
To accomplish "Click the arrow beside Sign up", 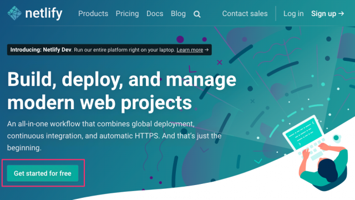I will point(341,14).
